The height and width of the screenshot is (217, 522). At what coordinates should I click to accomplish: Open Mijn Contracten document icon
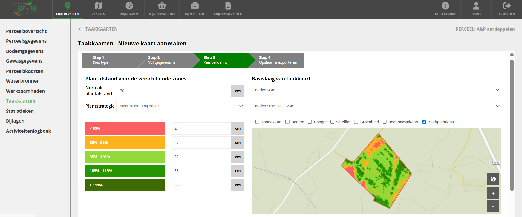[x=228, y=6]
